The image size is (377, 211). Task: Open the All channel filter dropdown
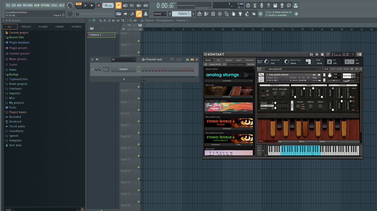pos(123,59)
